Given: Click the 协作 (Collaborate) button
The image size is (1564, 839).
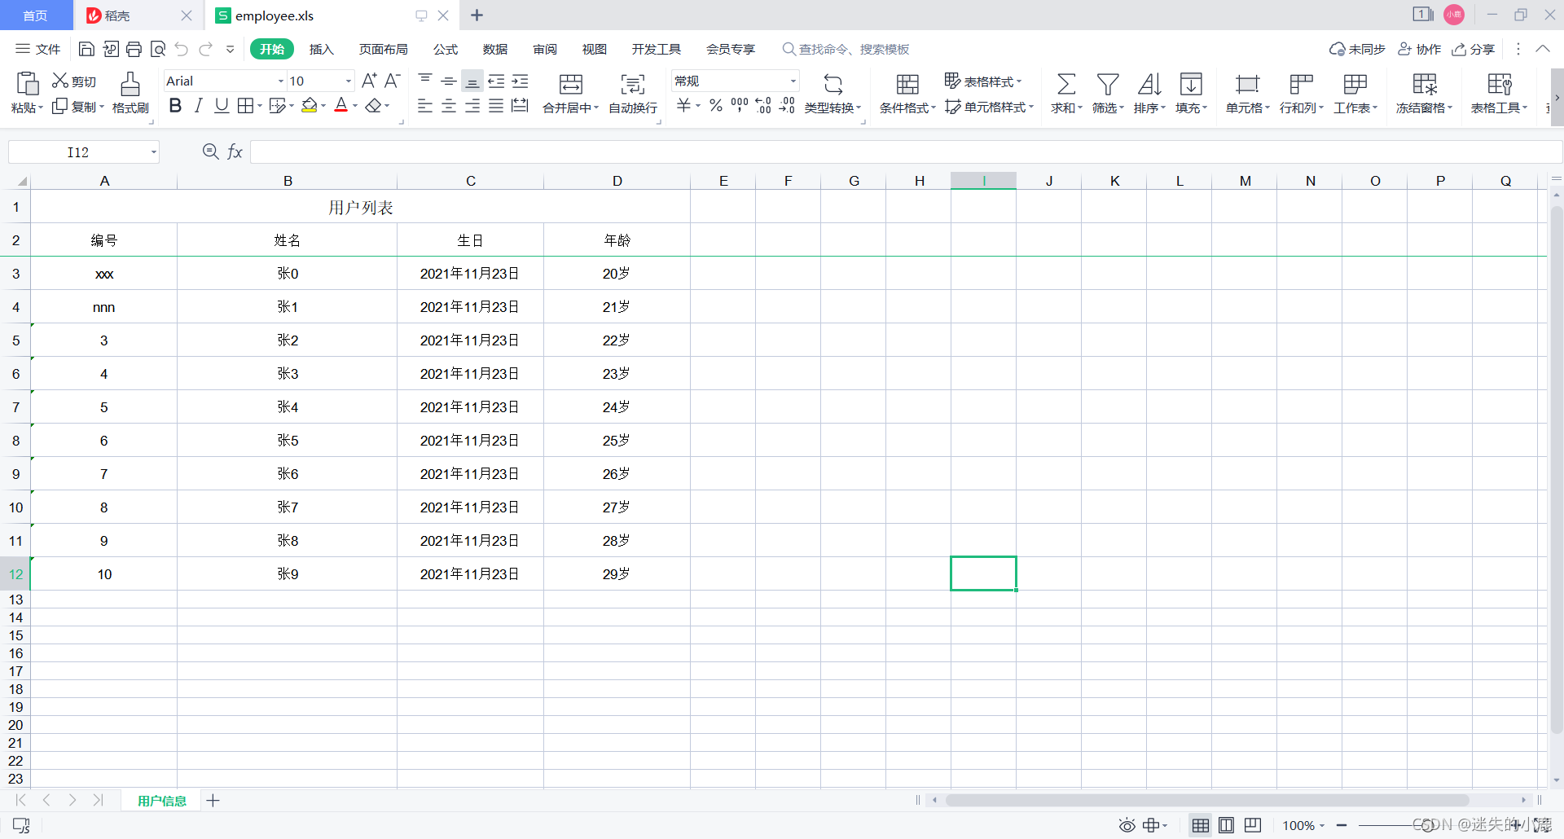Looking at the screenshot, I should tap(1420, 49).
